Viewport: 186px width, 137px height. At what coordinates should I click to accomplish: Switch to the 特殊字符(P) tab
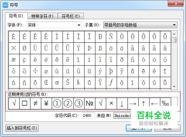[43, 16]
